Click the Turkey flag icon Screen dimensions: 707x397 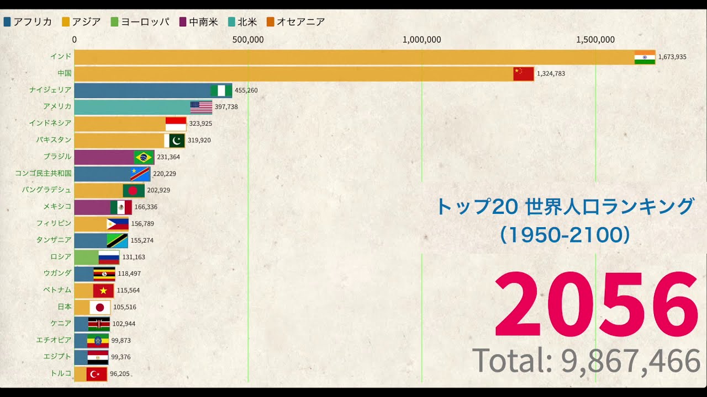point(97,374)
